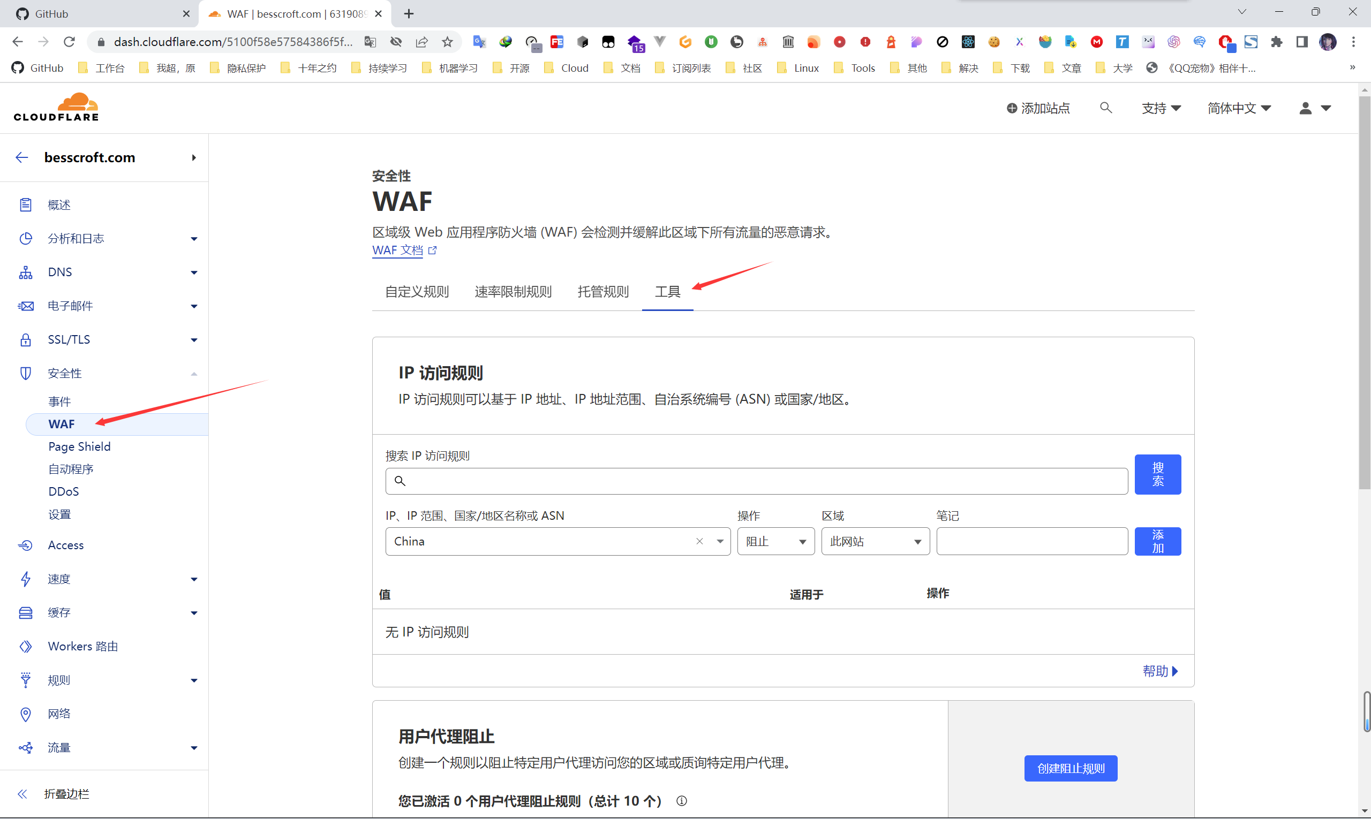This screenshot has width=1371, height=819.
Task: Click the 规则 filter icon
Action: click(25, 680)
